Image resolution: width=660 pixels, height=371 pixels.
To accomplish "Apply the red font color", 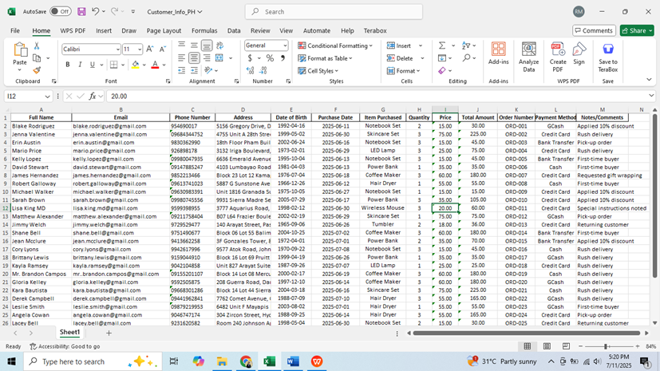I will coord(155,65).
